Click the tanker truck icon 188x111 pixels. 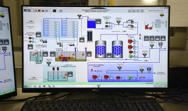[x=72, y=45]
